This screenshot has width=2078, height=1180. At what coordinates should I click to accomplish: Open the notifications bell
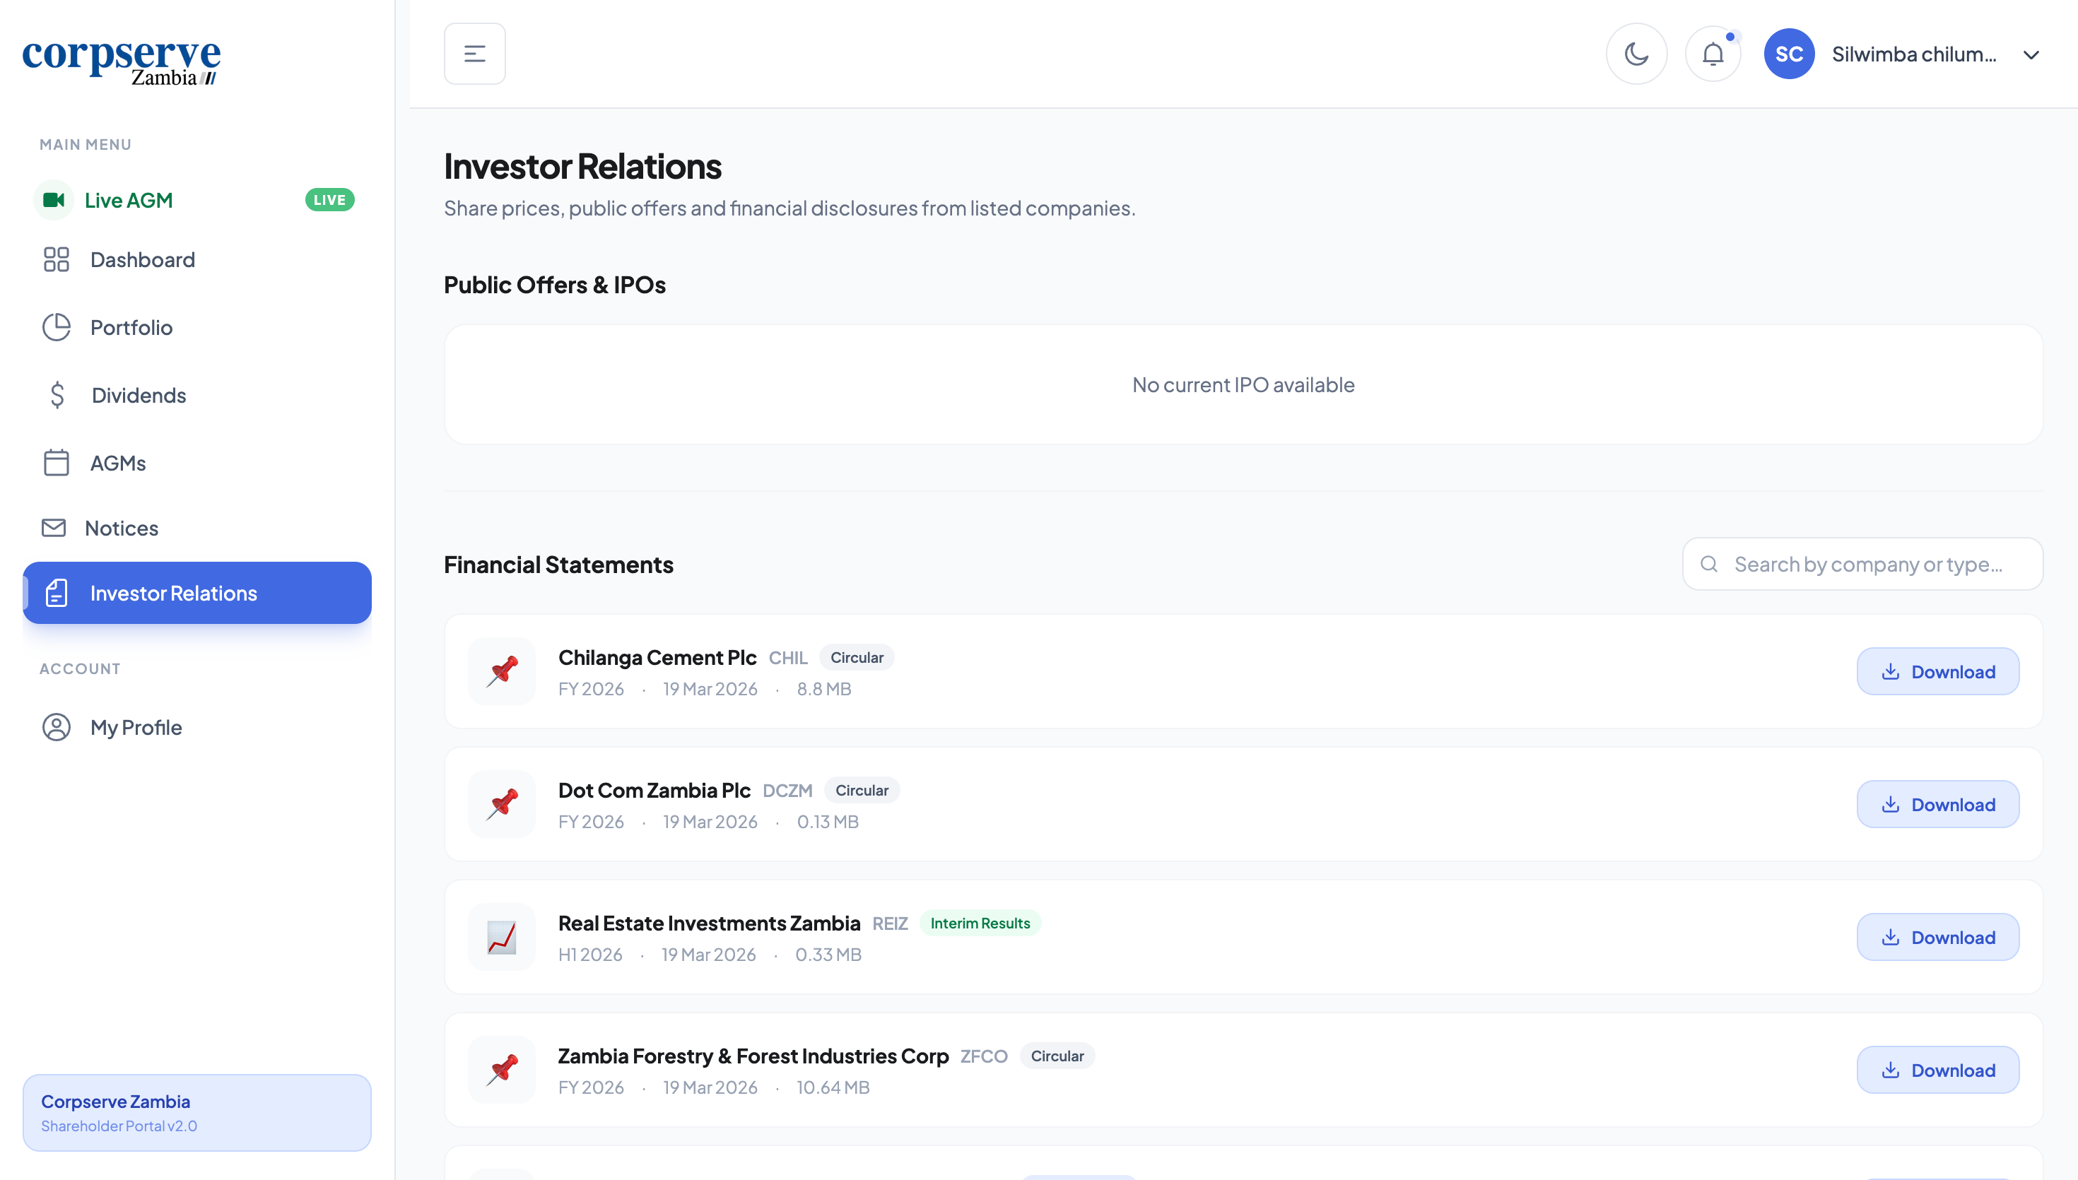pyautogui.click(x=1712, y=54)
